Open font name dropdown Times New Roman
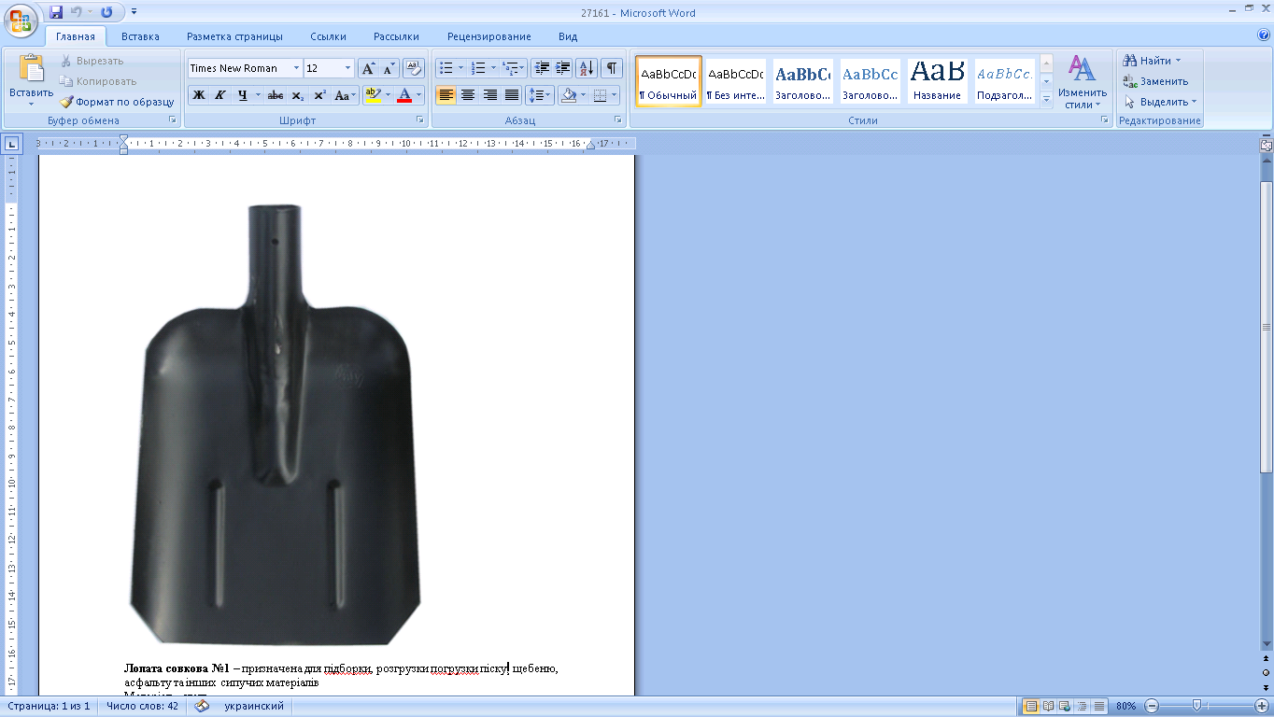Screen dimensions: 1274x717 click(296, 68)
